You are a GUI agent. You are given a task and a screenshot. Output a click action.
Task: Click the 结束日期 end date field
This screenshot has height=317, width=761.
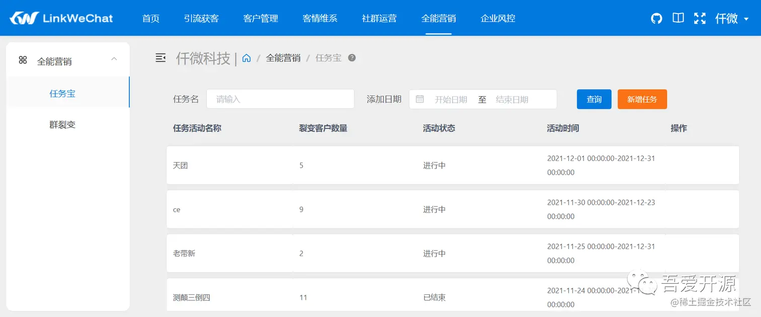(512, 99)
